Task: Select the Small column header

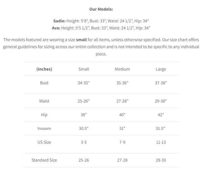Action: 84,69
